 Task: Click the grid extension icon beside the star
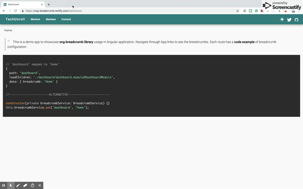(x=244, y=11)
